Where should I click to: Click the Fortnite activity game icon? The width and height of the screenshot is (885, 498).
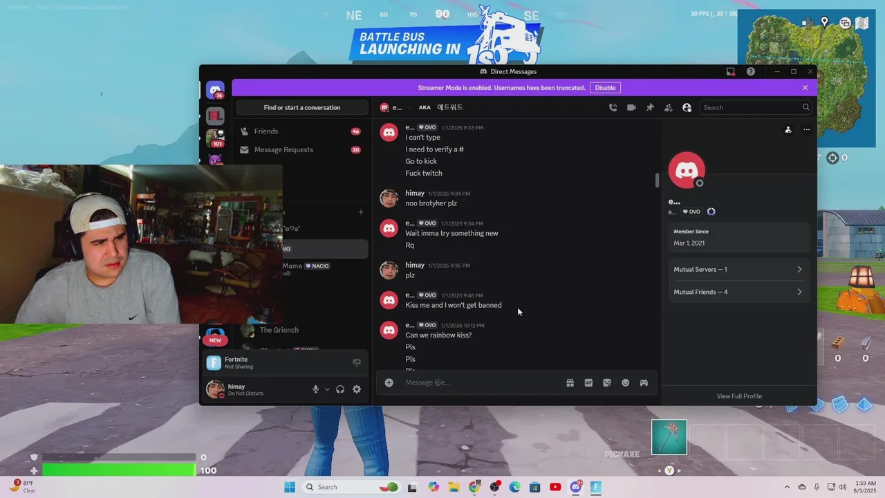pyautogui.click(x=214, y=362)
